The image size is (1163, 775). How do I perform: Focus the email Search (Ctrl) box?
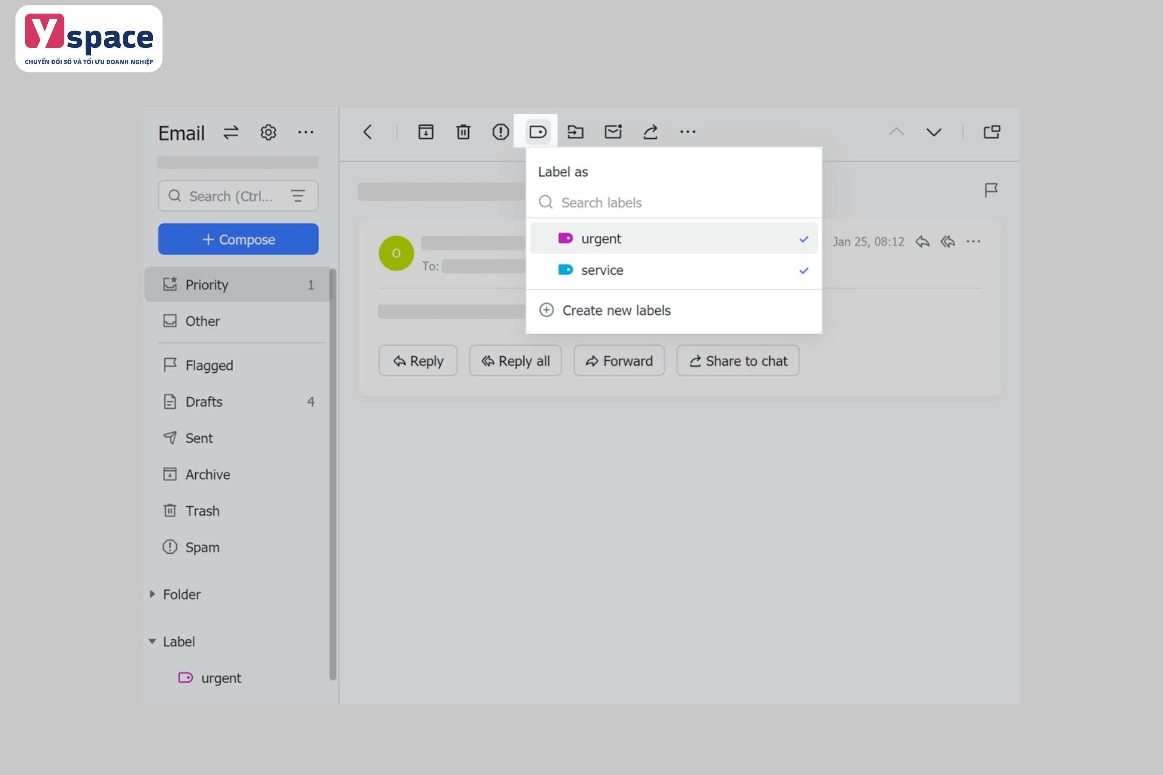[x=238, y=196]
